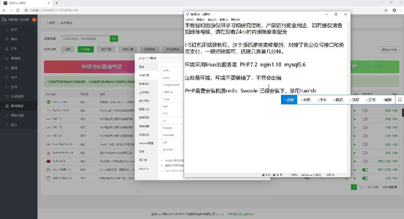Open 面板设置 in the sidebar
The image size is (404, 219).
point(17,115)
